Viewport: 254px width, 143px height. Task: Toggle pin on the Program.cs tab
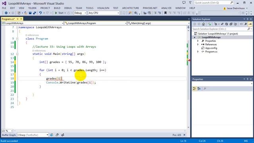(x=17, y=19)
